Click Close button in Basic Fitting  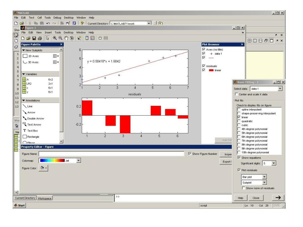click(x=256, y=198)
